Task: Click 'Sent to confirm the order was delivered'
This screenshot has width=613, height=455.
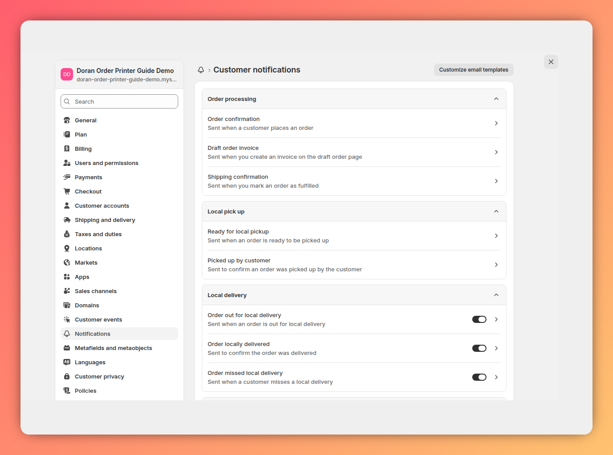Action: [262, 353]
